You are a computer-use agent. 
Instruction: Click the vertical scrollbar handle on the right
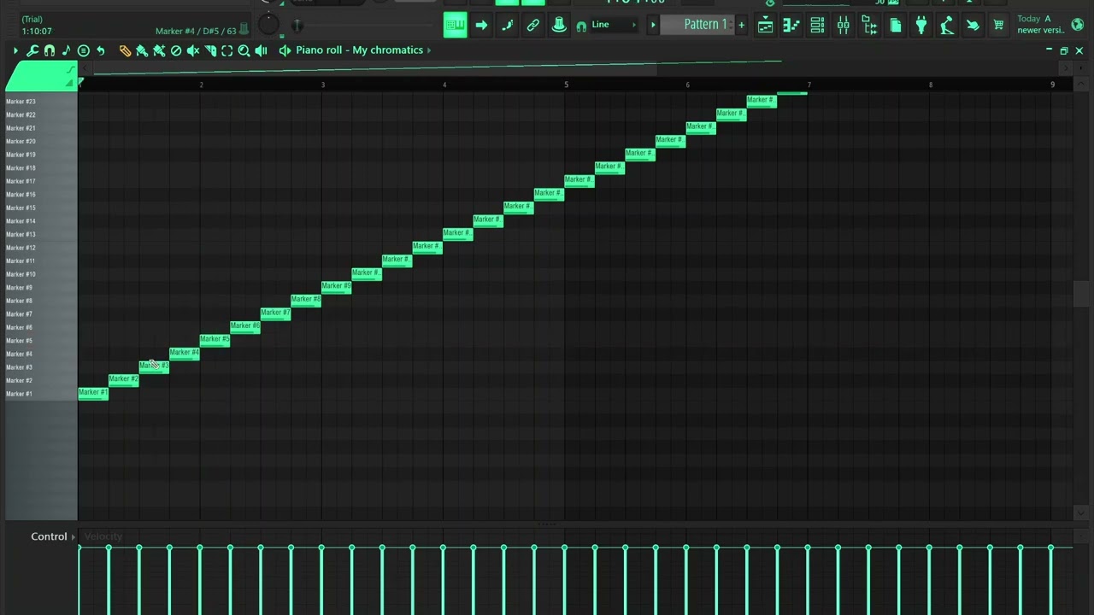(1080, 292)
